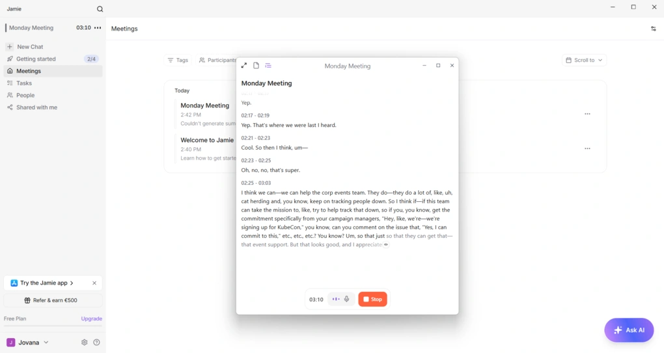Select the transcript list view icon
The width and height of the screenshot is (664, 353).
click(x=268, y=66)
